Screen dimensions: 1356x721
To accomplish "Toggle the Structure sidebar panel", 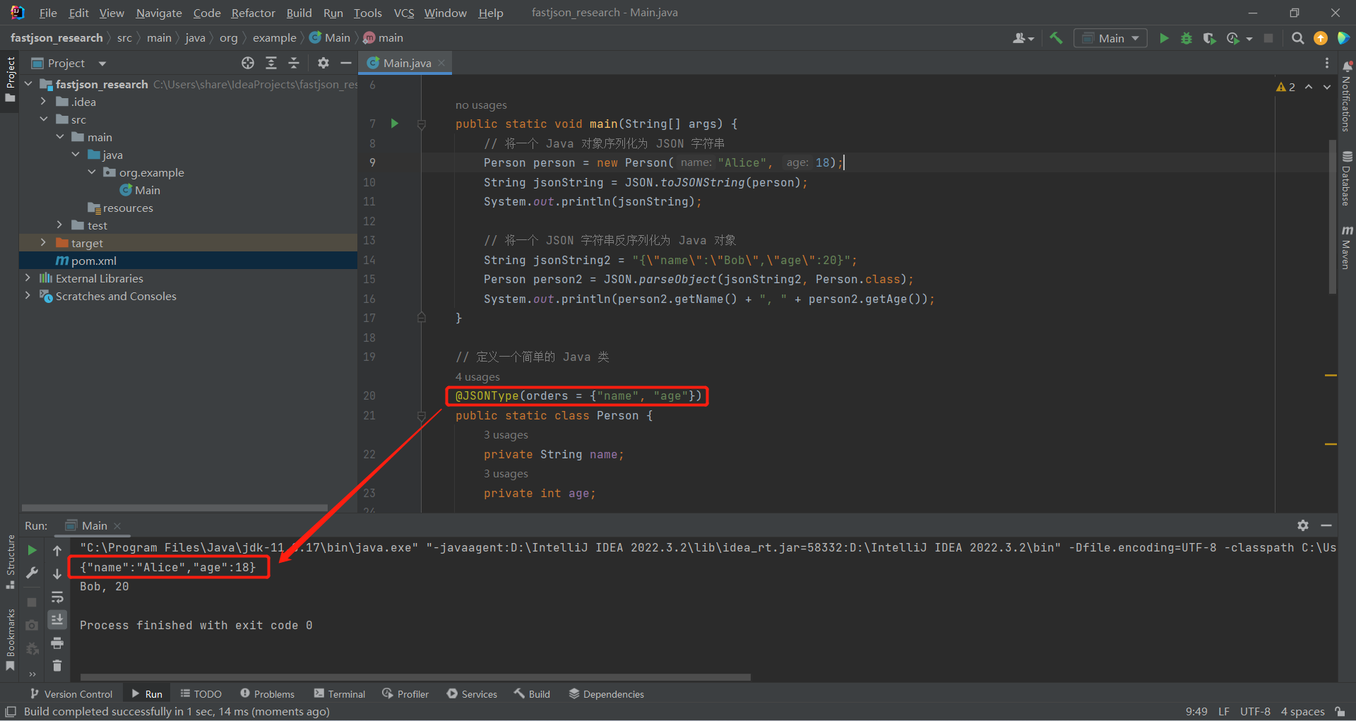I will [x=10, y=562].
